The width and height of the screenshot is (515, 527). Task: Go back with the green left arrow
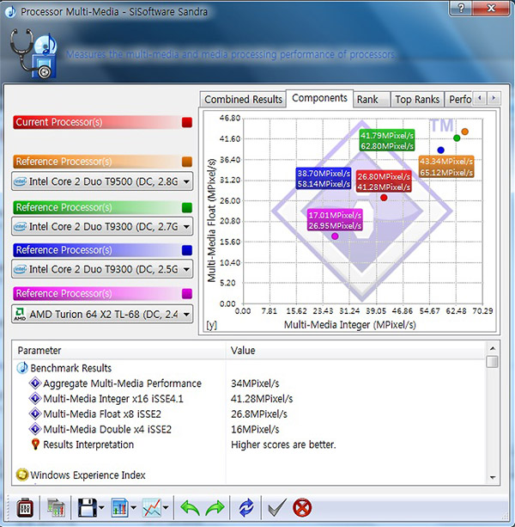pos(190,508)
